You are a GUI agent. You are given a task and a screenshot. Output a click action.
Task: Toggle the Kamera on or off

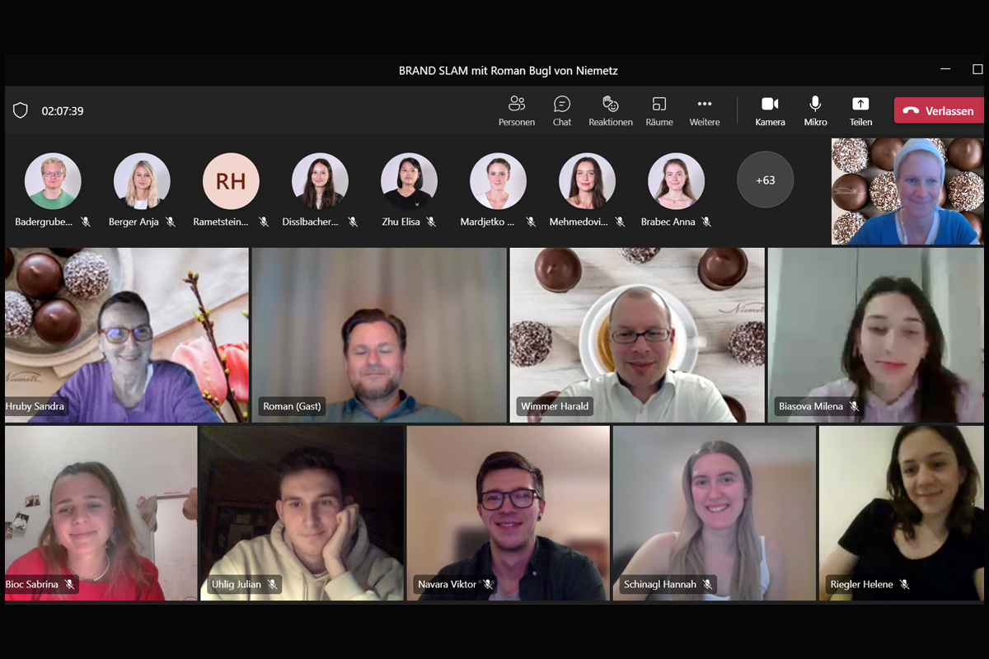point(770,110)
